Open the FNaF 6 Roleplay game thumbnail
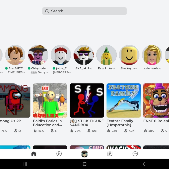This screenshot has width=169, height=169. click(156, 100)
